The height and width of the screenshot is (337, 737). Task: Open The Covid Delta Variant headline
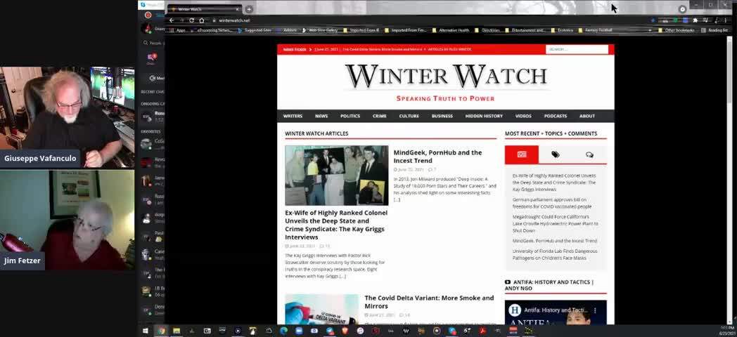429,302
